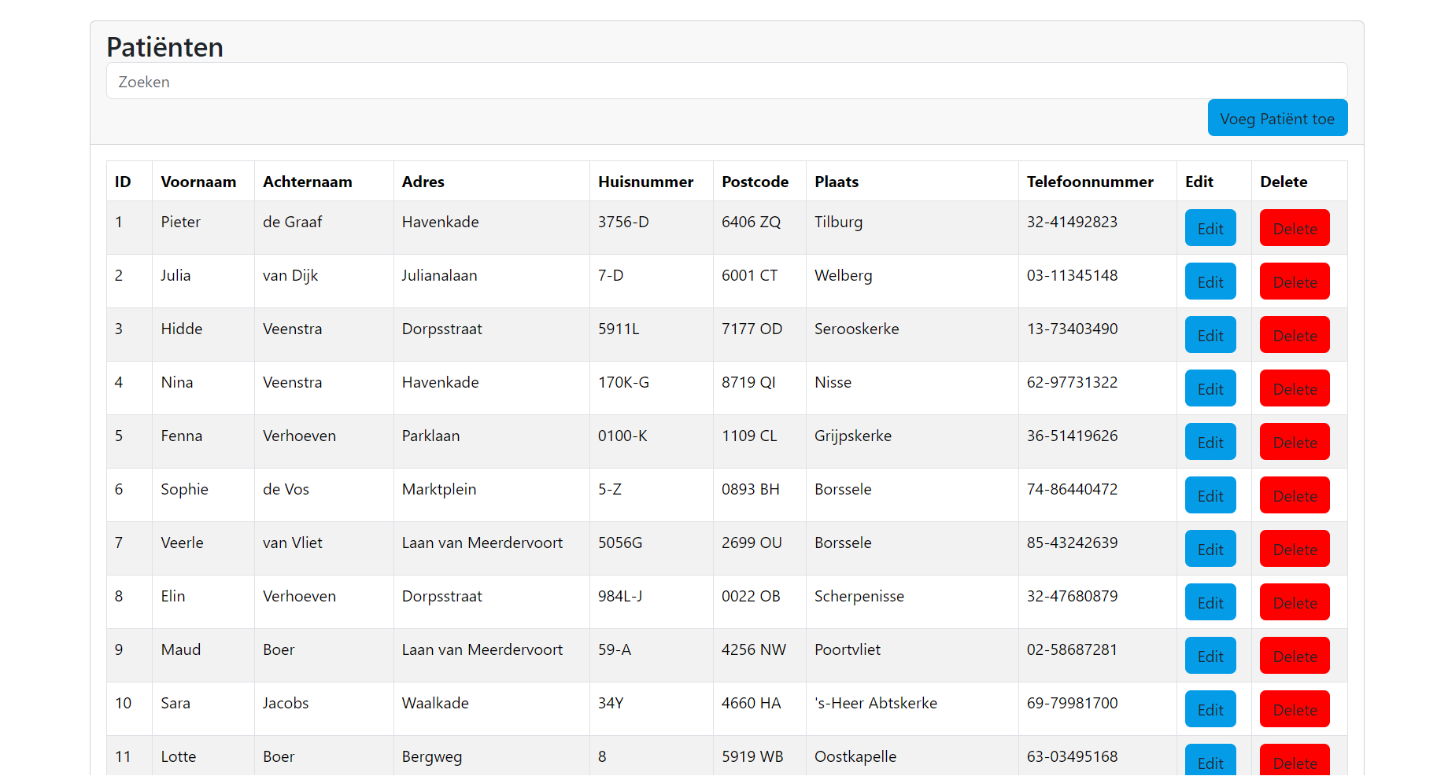1448x776 pixels.
Task: Click the Achternaam column header
Action: pos(307,182)
